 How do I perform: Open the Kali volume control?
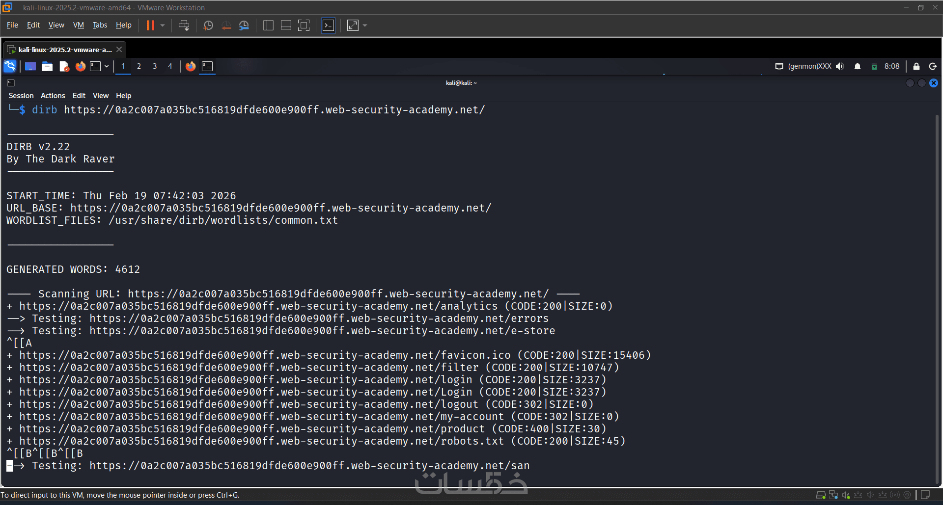click(x=840, y=66)
